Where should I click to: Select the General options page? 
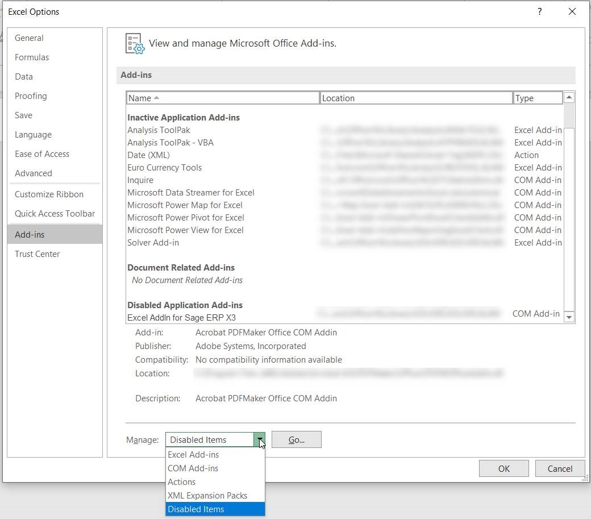[x=28, y=38]
